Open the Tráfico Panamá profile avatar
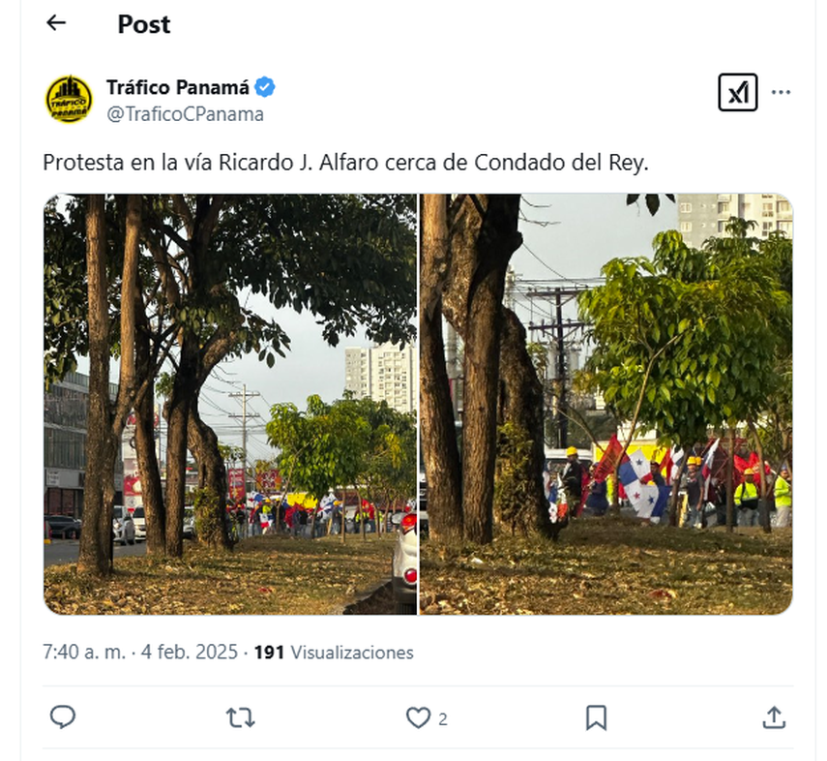Viewport: 827px width, 761px height. 69,100
